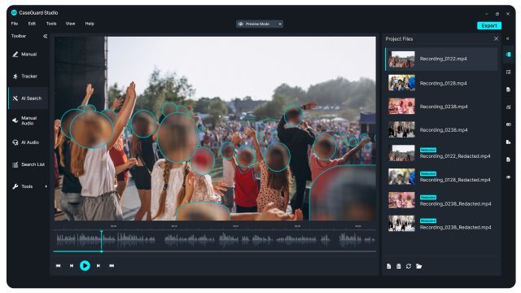Click the Export button
This screenshot has width=521, height=293.
pos(489,25)
